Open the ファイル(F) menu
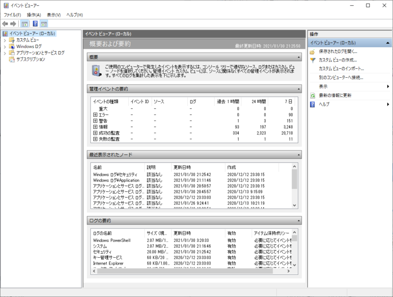 [12, 15]
